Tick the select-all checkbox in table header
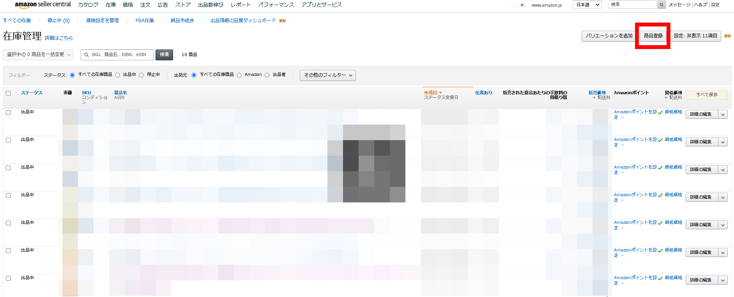 point(8,93)
